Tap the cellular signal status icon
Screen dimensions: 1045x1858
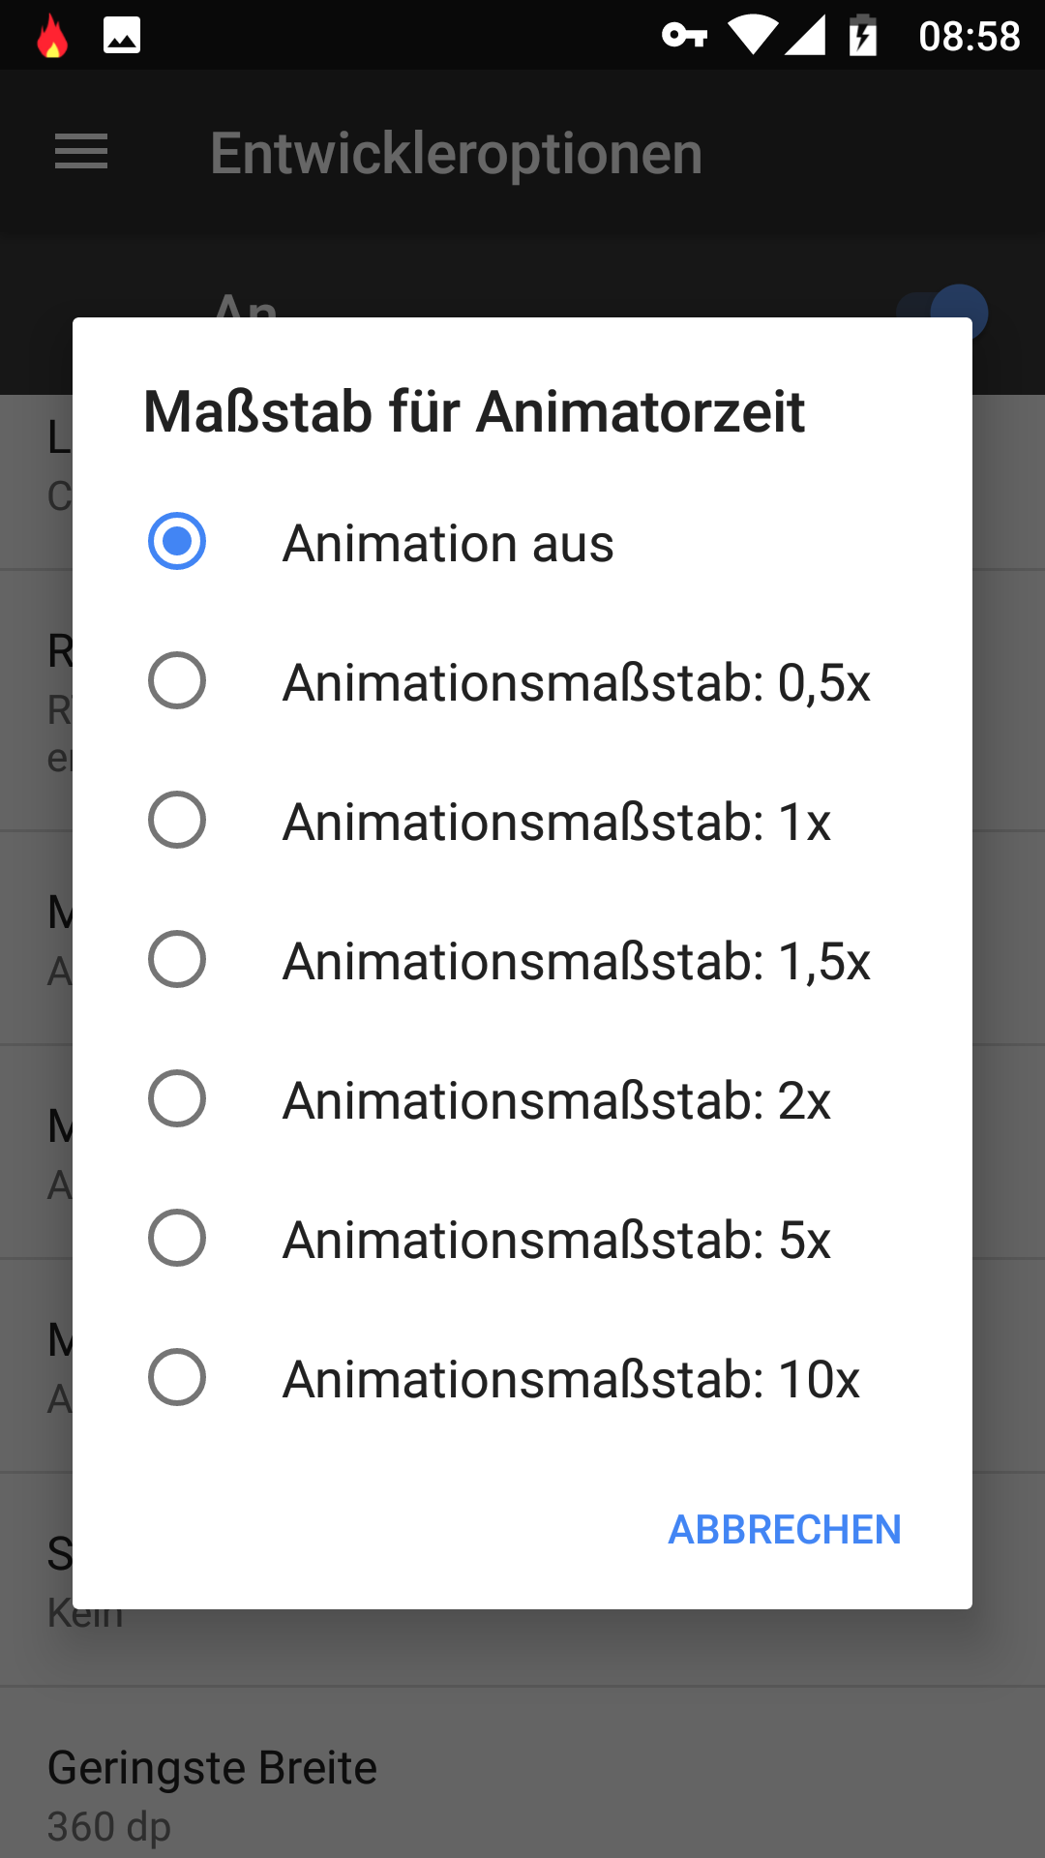coord(805,36)
